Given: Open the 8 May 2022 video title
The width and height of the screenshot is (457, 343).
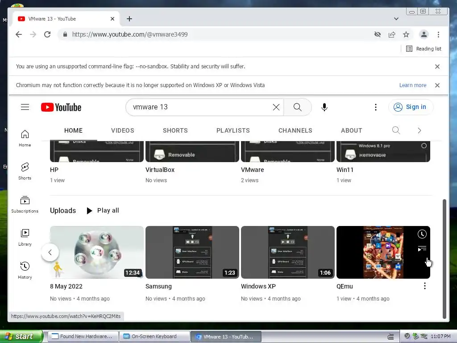Looking at the screenshot, I should [x=66, y=286].
